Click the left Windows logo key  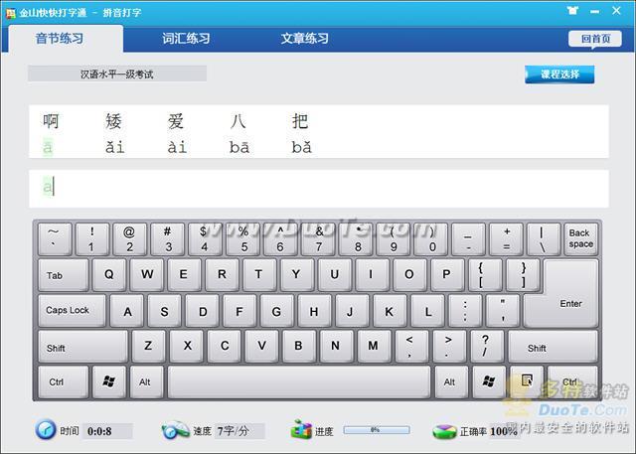click(x=108, y=381)
